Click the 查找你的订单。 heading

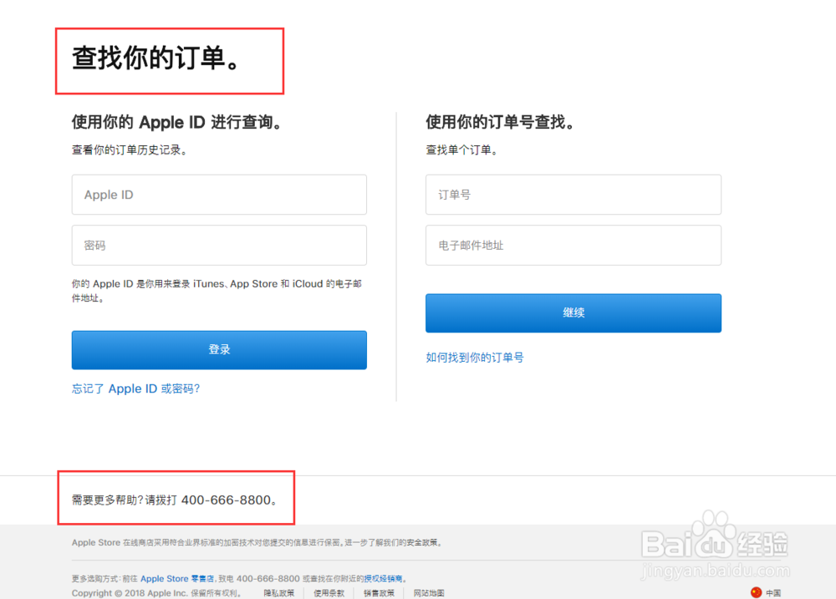(x=157, y=58)
